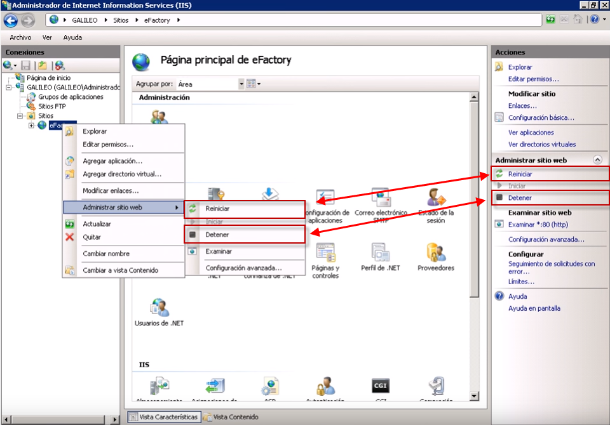This screenshot has width=610, height=425.
Task: Open the ASP feature icon
Action: click(x=270, y=386)
